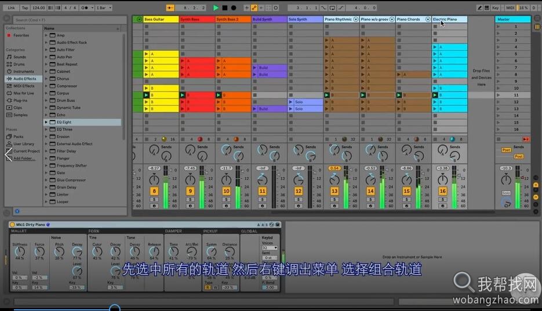Solo track 15 with S button

click(406, 199)
